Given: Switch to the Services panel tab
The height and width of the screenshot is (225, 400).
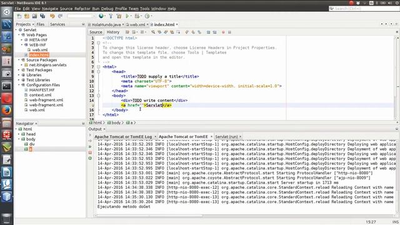Looking at the screenshot, I should click(x=57, y=24).
